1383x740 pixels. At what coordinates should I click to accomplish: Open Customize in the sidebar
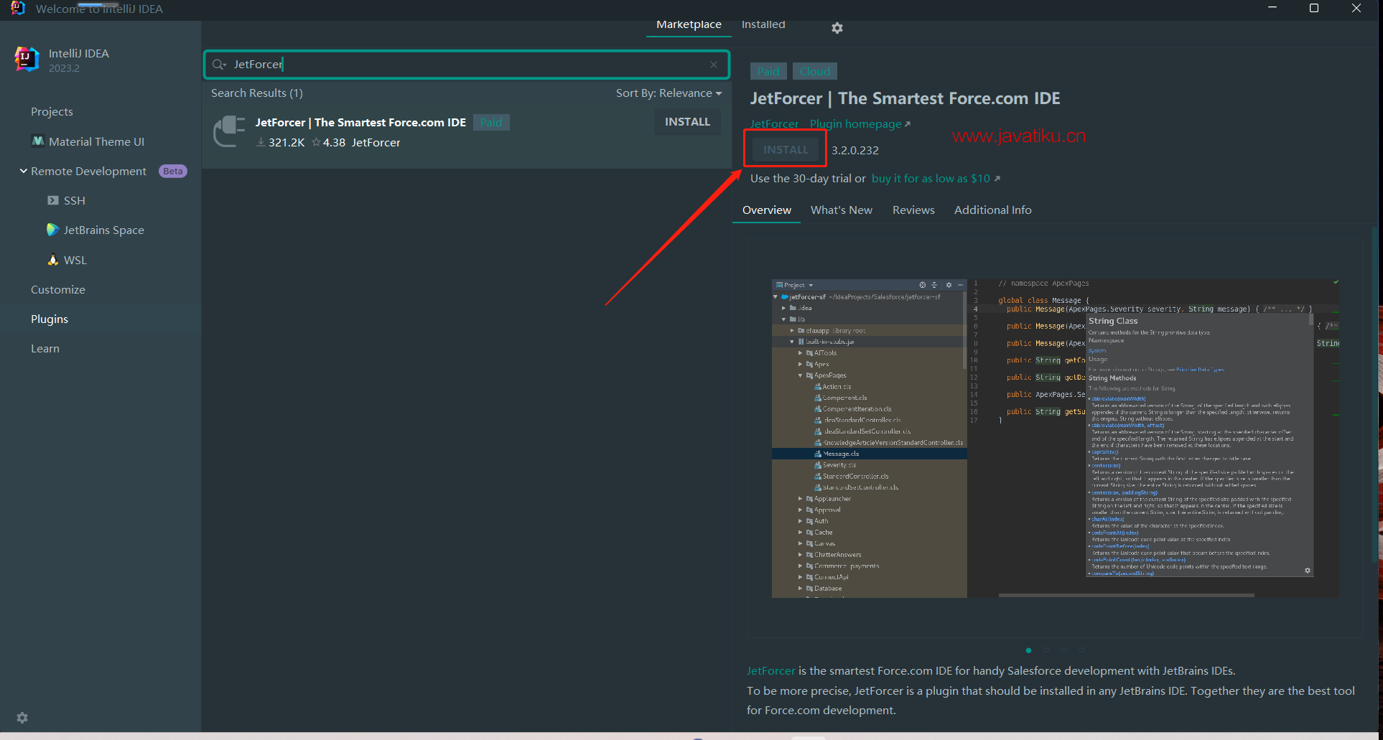coord(58,290)
